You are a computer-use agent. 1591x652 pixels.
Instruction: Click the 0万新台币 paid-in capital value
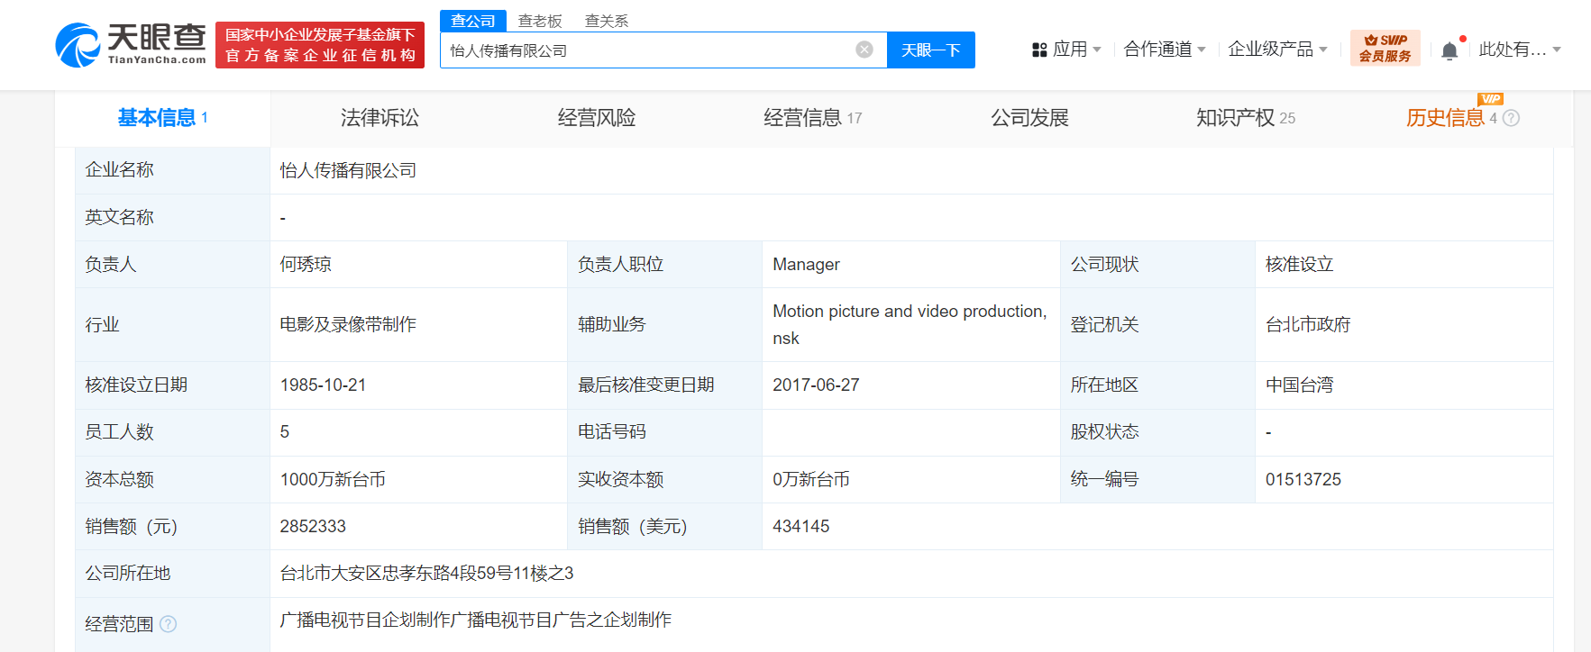(811, 479)
